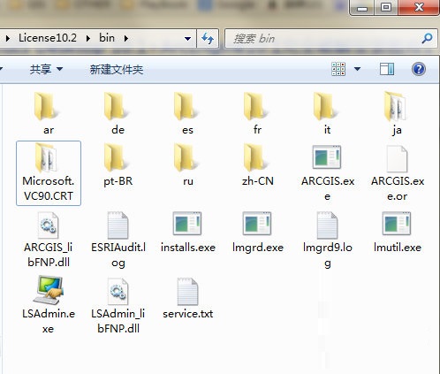Image resolution: width=440 pixels, height=374 pixels.
Task: Open the address bar history dropdown
Action: point(187,39)
